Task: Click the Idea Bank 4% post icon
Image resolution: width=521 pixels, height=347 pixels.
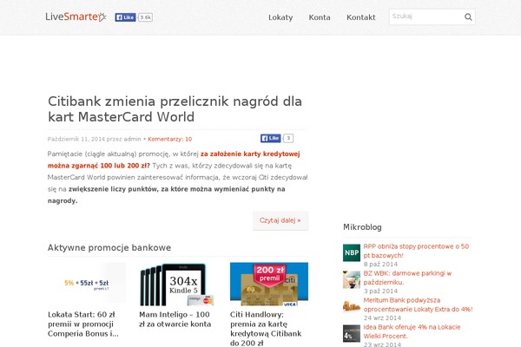Action: pyautogui.click(x=352, y=333)
